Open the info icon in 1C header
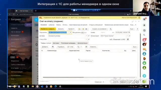Screen dimensions: 161x90 tap(139, 18)
